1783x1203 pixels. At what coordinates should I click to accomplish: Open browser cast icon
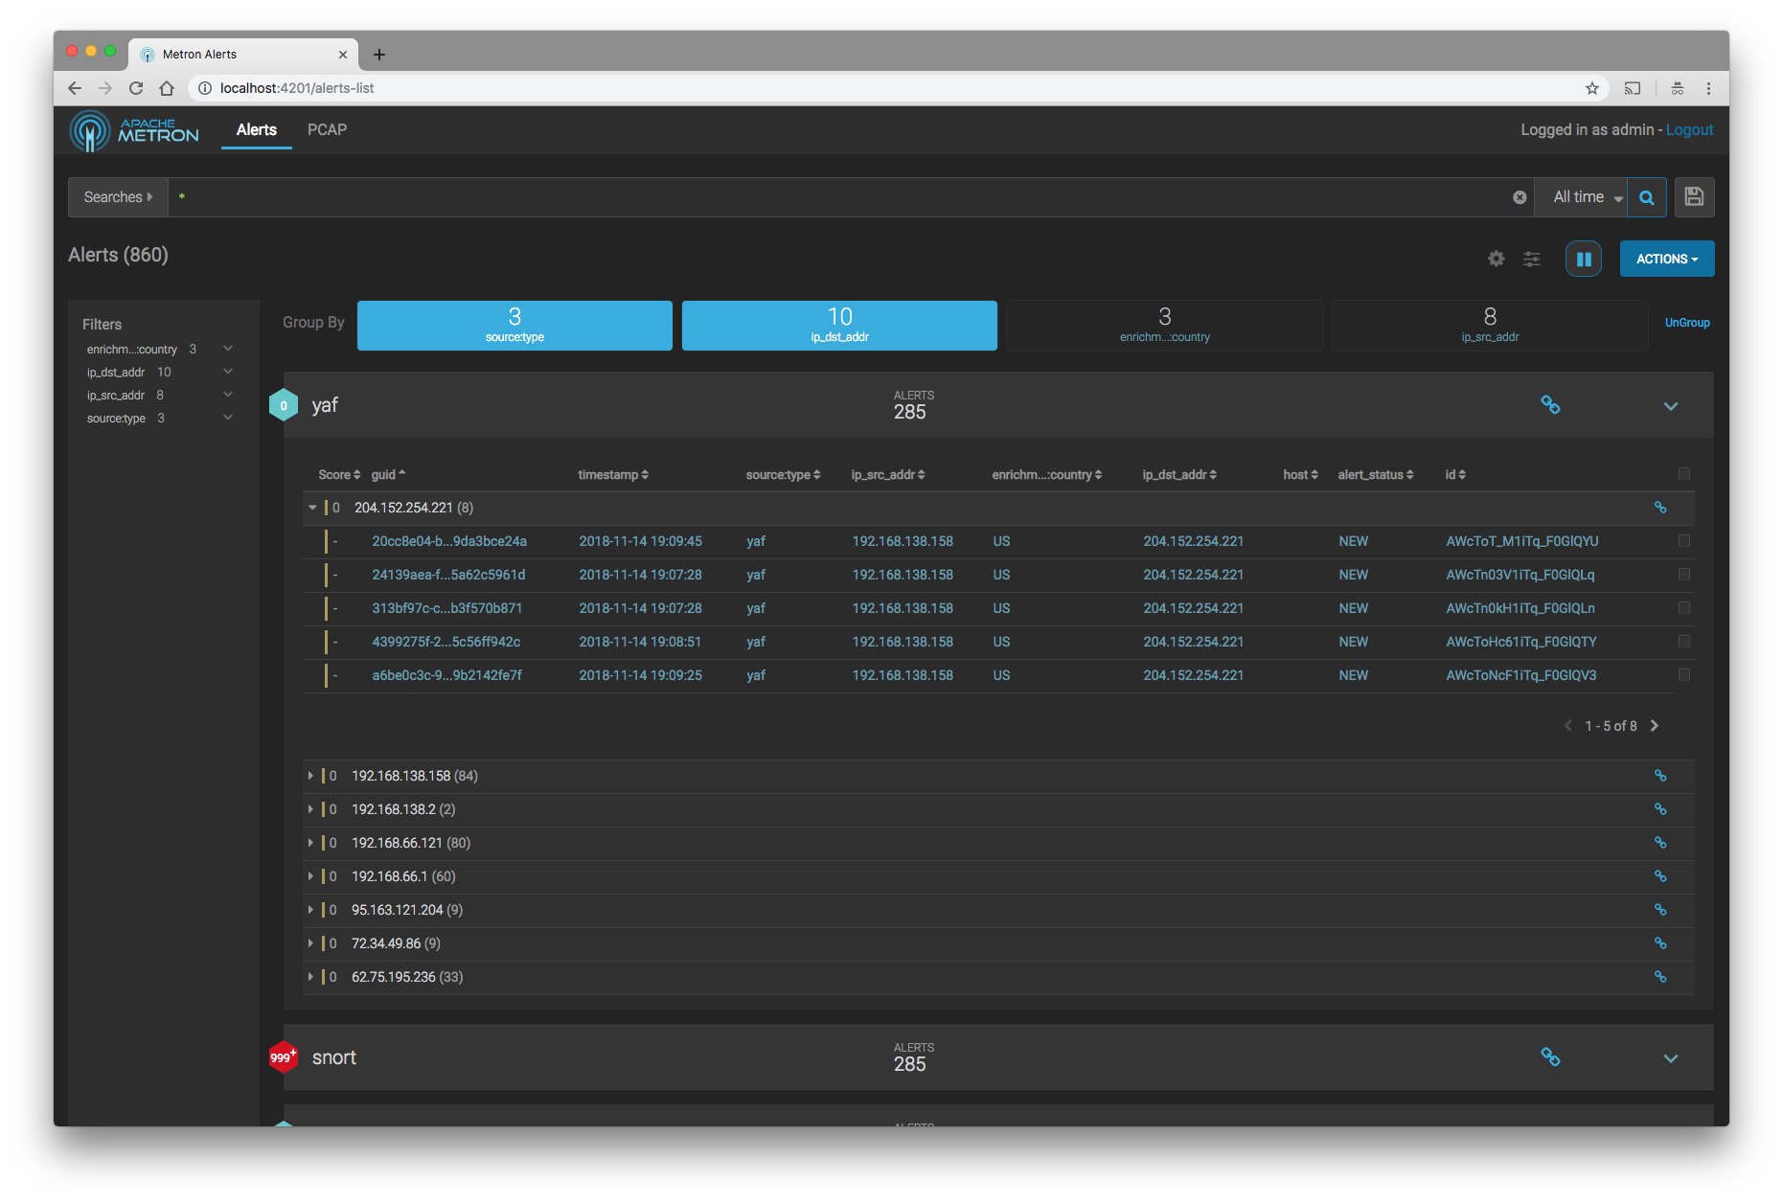(1633, 88)
